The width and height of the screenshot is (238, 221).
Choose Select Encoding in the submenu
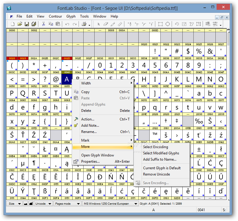point(162,147)
